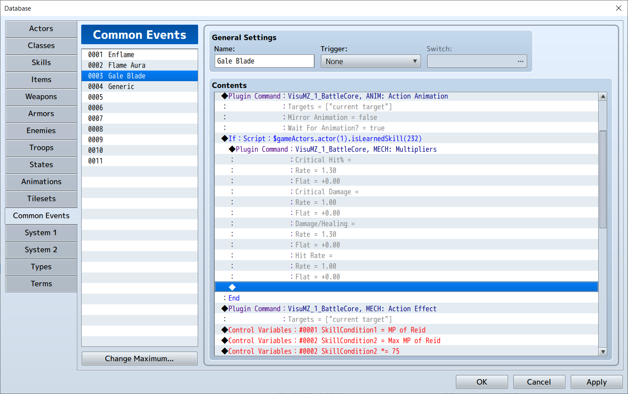Click the contents scrollbar up arrow
Screen dimensions: 628x394
tap(603, 96)
